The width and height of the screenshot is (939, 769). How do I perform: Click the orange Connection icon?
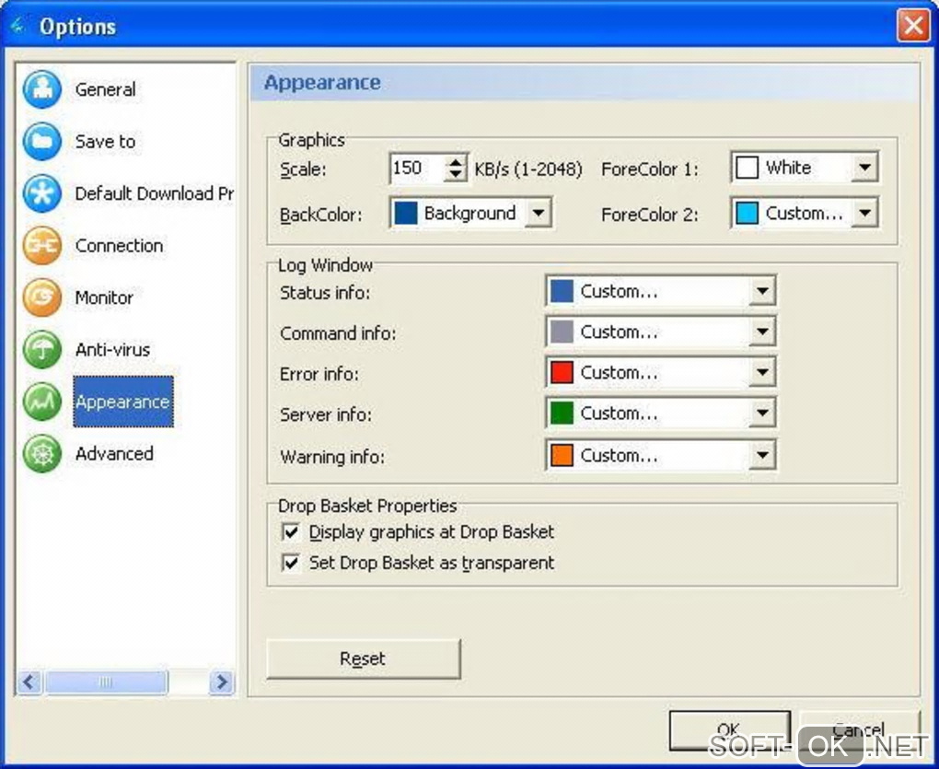coord(42,246)
